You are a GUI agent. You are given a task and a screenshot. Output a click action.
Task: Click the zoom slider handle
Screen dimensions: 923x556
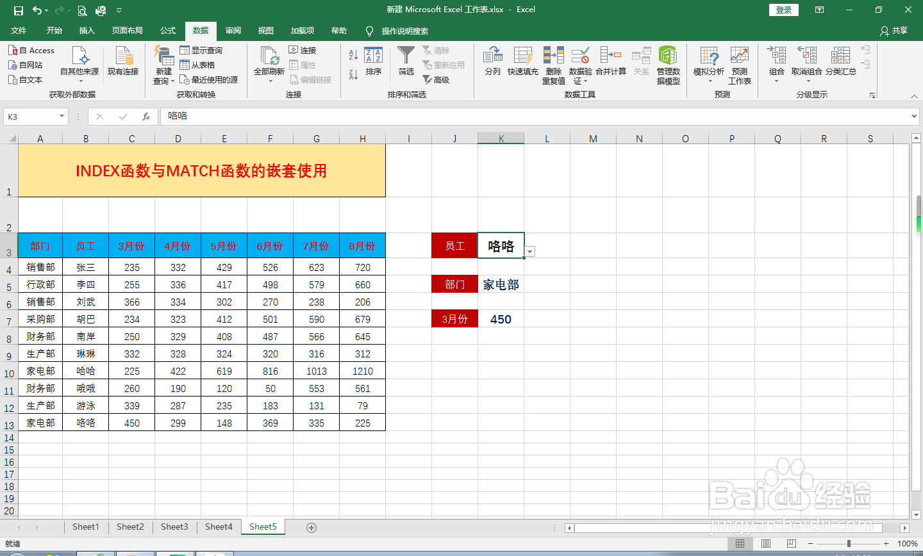[x=849, y=544]
